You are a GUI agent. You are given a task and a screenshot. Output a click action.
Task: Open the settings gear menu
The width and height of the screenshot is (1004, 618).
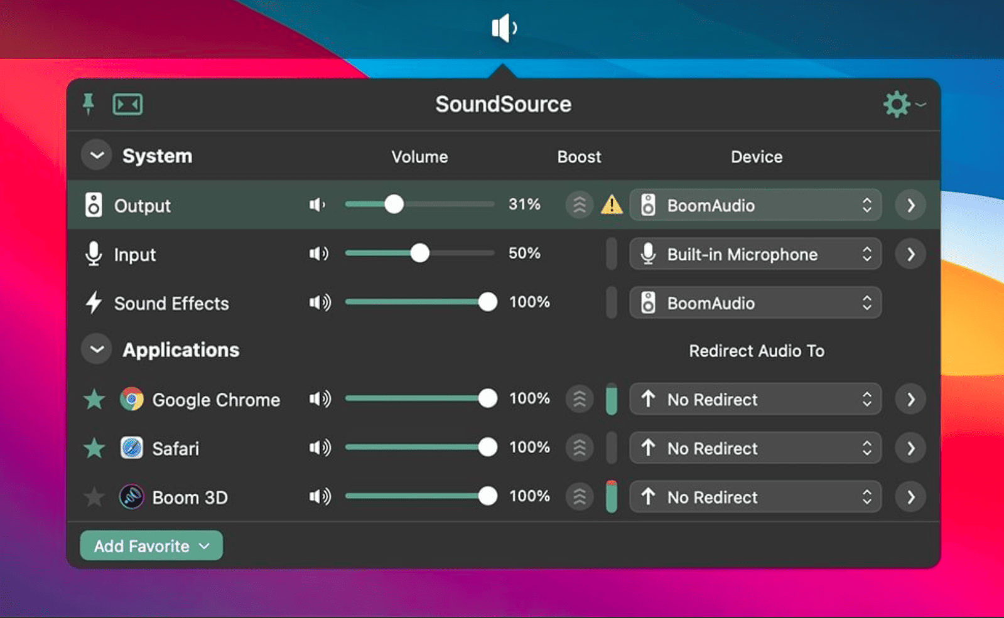coord(904,104)
